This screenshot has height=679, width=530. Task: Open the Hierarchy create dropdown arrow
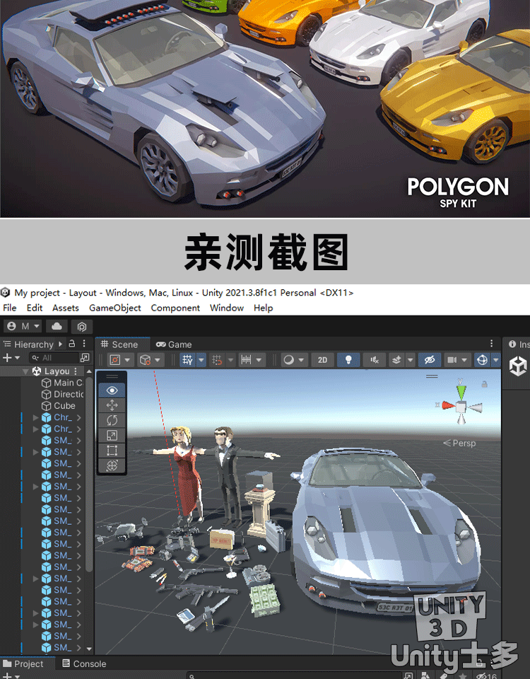[17, 358]
